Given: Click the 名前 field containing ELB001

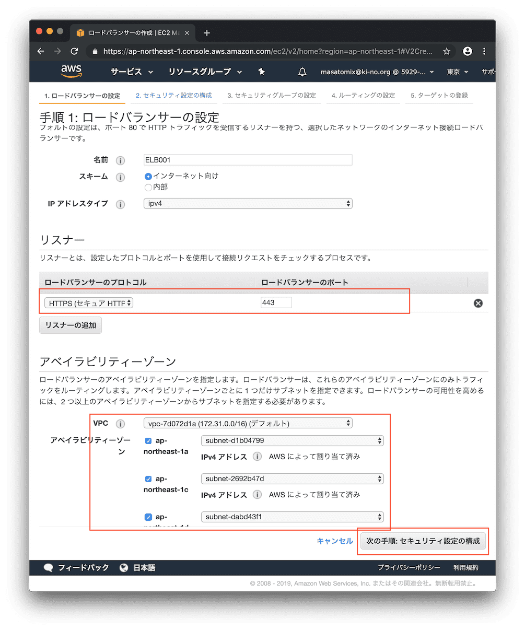Looking at the screenshot, I should (x=248, y=160).
